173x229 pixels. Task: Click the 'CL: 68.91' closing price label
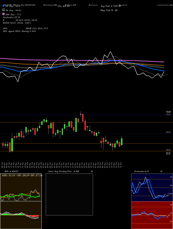tap(63, 6)
